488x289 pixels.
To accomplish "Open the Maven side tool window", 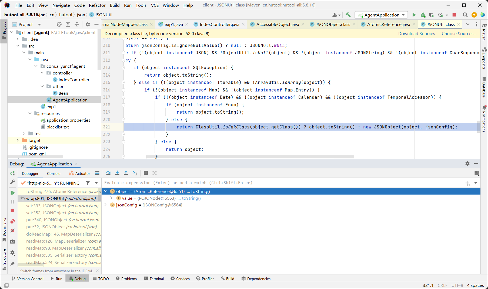I will [484, 31].
